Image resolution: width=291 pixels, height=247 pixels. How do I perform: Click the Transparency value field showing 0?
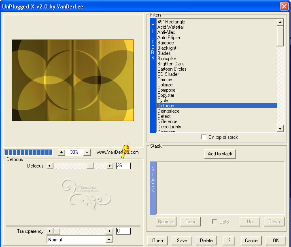(x=123, y=231)
